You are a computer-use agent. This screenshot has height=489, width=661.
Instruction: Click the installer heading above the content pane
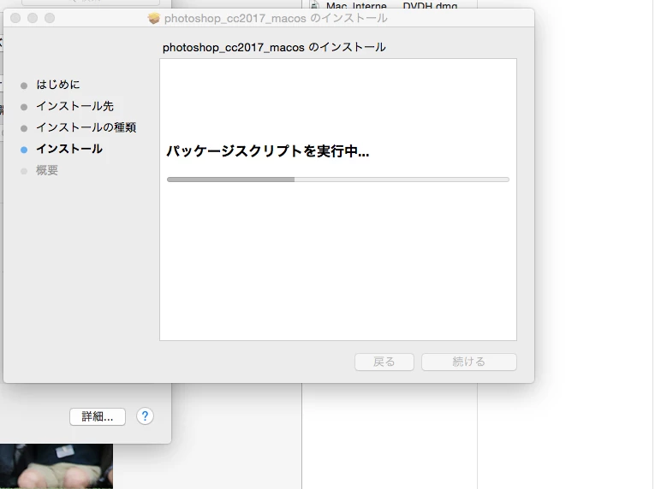coord(274,47)
